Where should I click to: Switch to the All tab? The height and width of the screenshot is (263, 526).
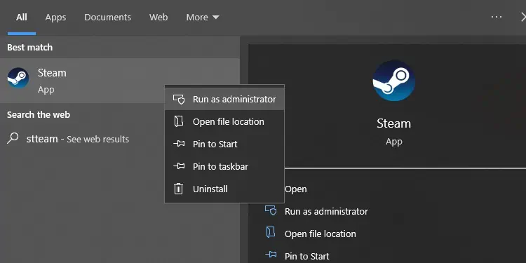(22, 17)
